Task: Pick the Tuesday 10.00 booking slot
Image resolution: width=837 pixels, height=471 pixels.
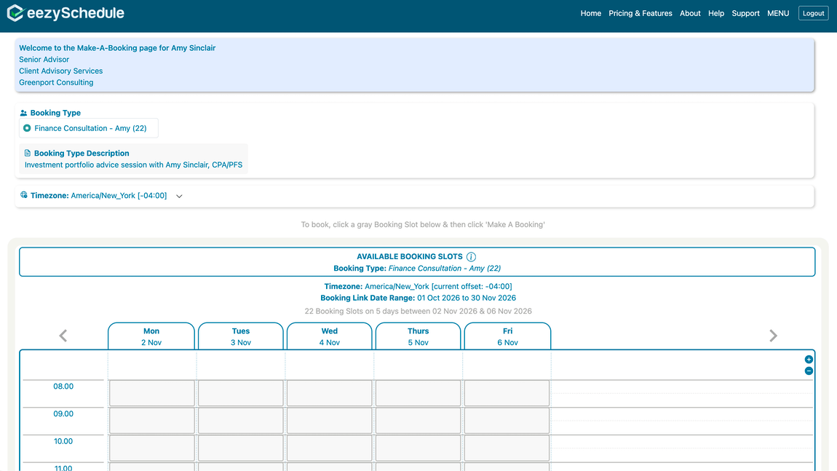Action: pyautogui.click(x=241, y=448)
